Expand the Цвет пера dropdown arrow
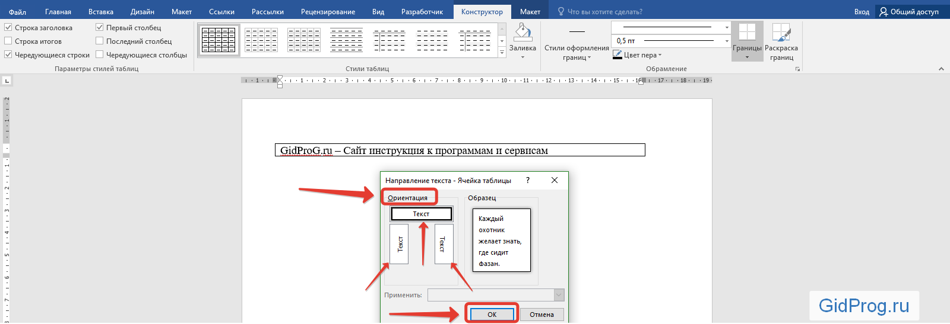This screenshot has height=324, width=950. (660, 55)
